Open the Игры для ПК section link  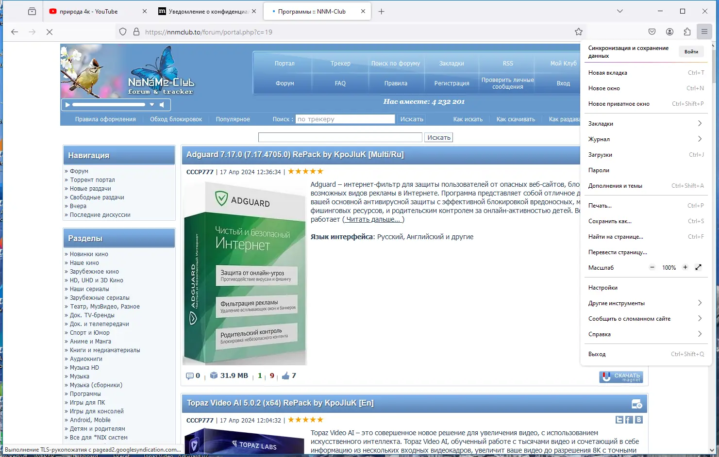coord(87,403)
